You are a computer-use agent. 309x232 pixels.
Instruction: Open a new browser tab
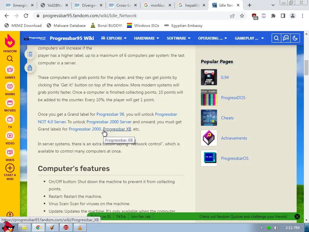250,5
